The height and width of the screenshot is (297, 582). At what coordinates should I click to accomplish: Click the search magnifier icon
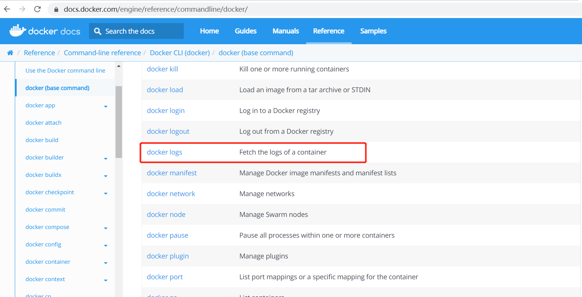click(x=98, y=31)
